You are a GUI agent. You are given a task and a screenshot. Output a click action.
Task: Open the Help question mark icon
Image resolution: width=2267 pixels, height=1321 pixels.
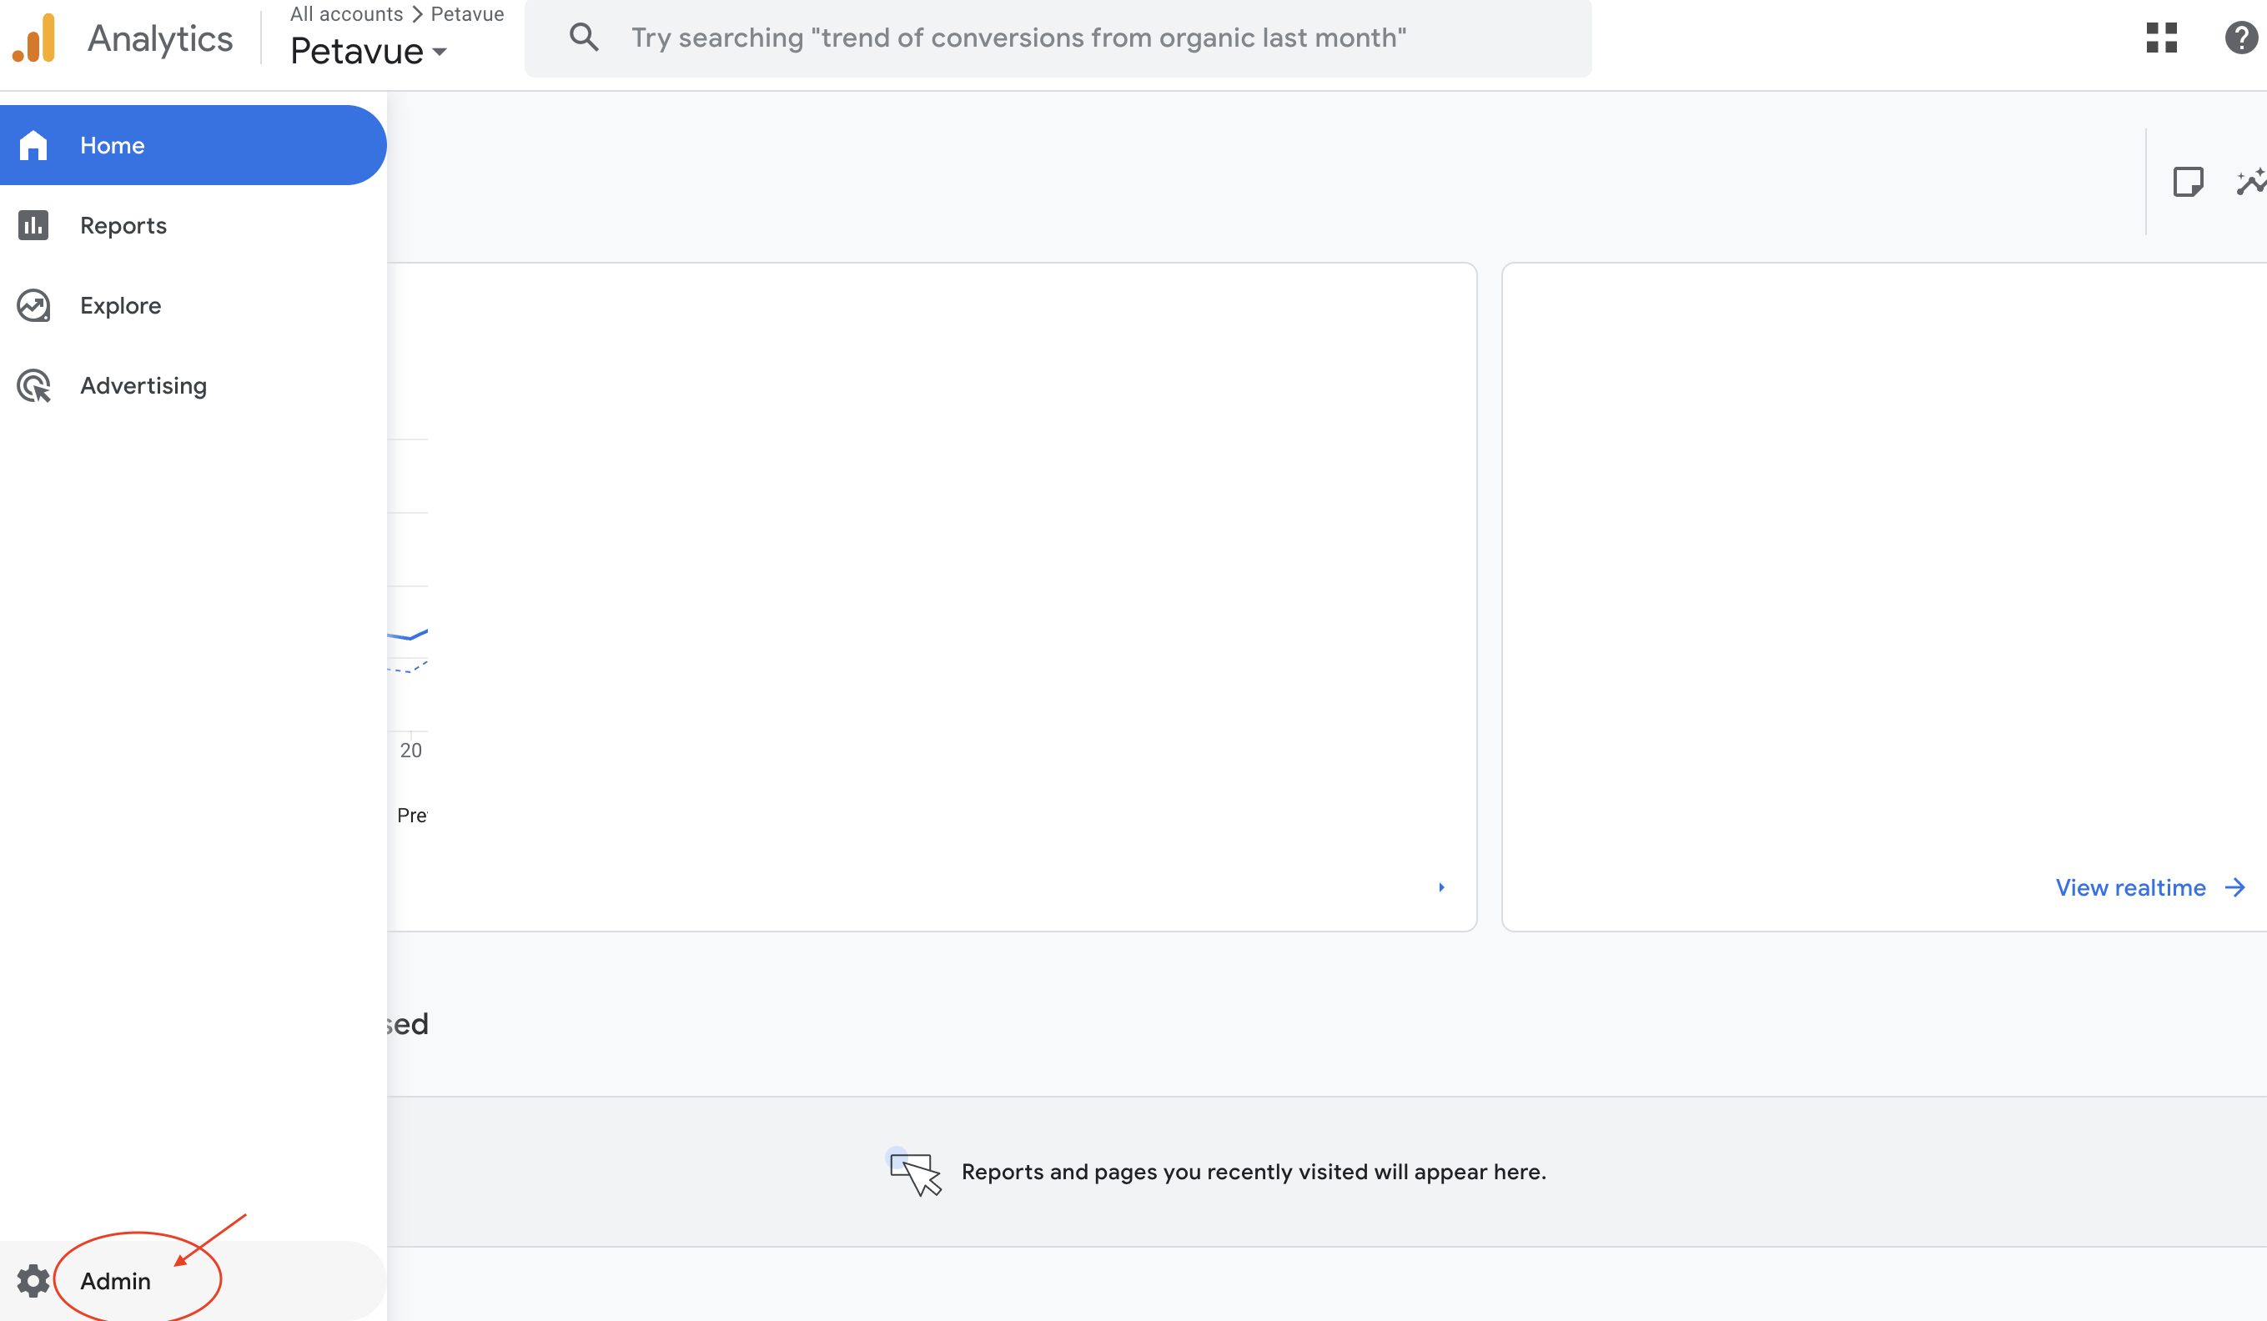coord(2241,38)
